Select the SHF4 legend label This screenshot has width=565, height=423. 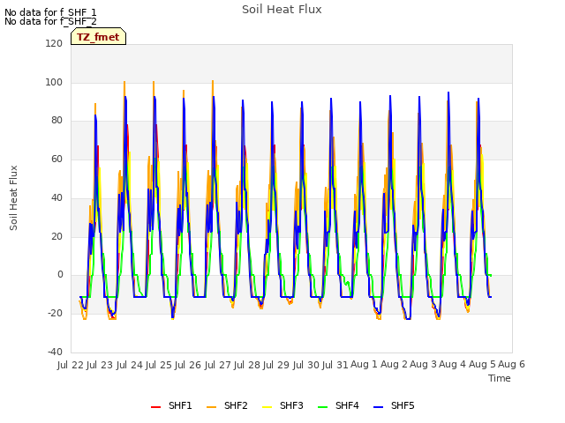click(347, 405)
